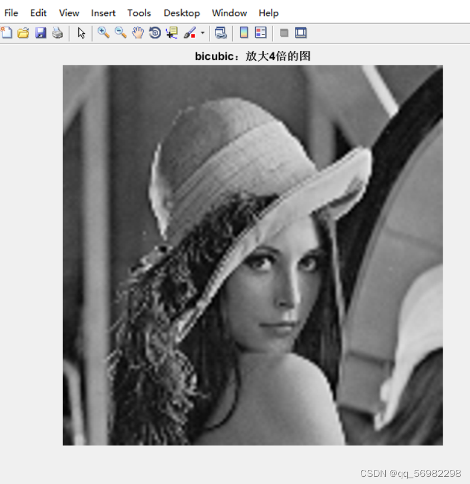Open the Tools menu

(x=139, y=13)
